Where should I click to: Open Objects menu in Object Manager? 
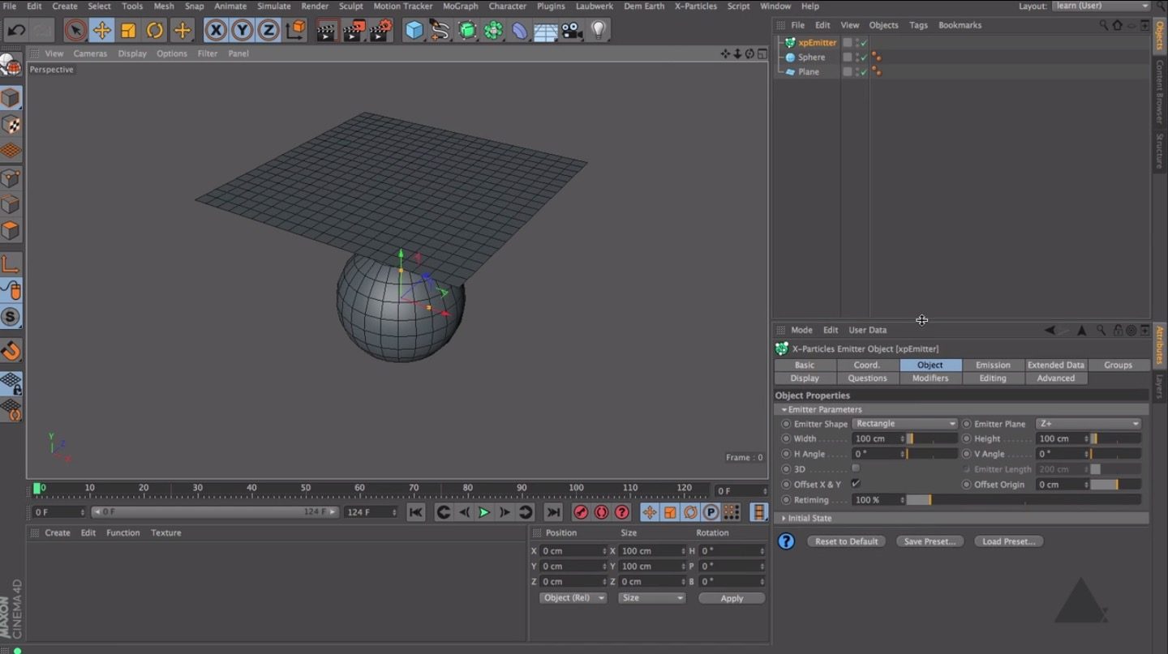(883, 25)
